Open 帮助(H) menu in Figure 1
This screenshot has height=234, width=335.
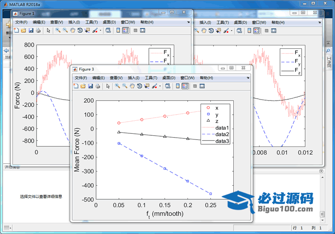147,22
